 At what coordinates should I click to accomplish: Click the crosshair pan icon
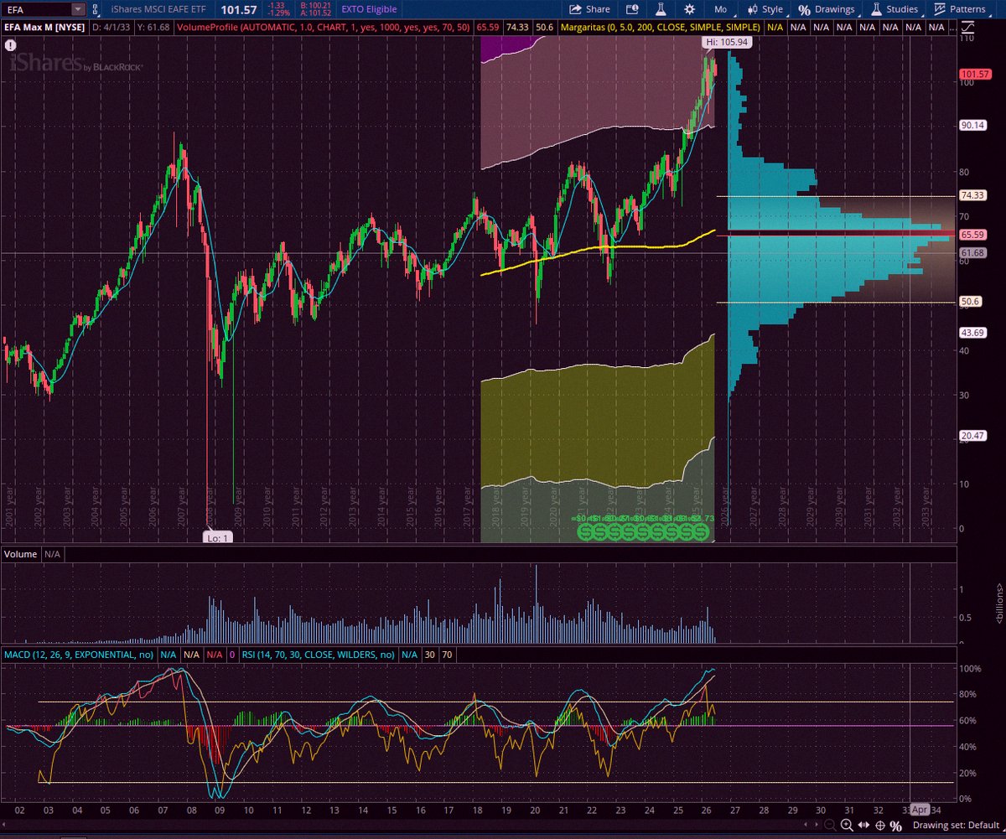click(880, 826)
